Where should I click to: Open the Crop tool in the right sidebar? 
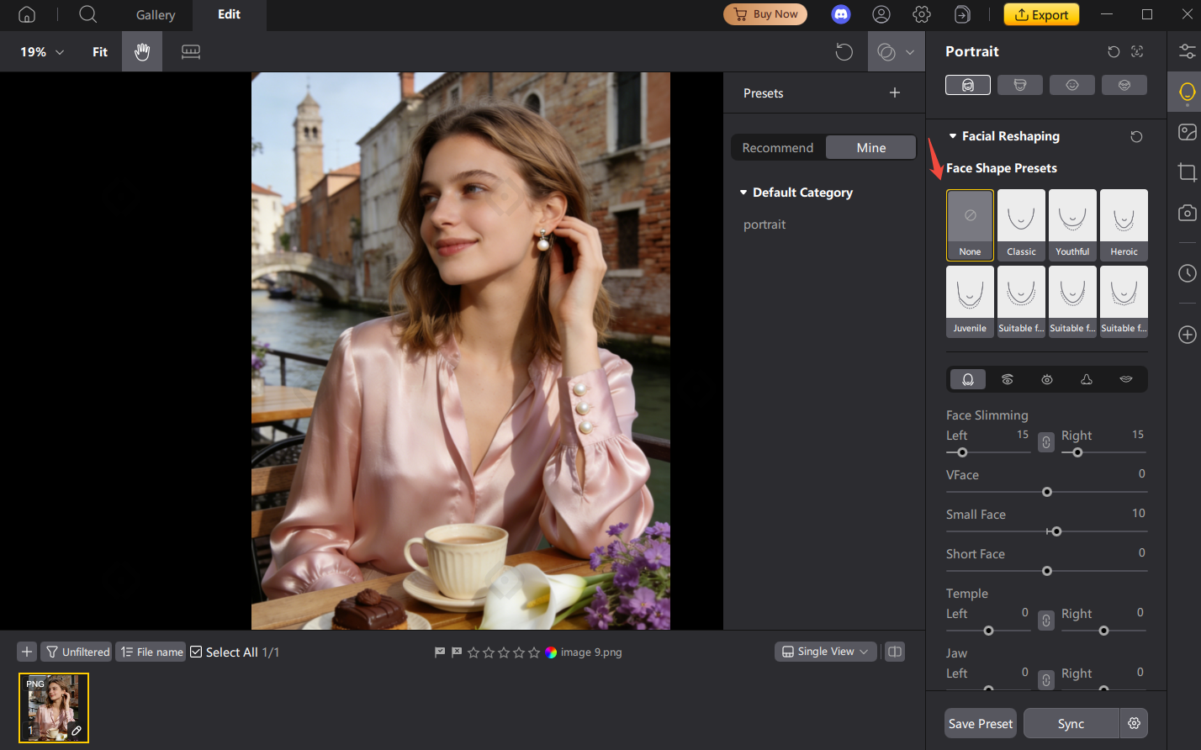pyautogui.click(x=1187, y=172)
